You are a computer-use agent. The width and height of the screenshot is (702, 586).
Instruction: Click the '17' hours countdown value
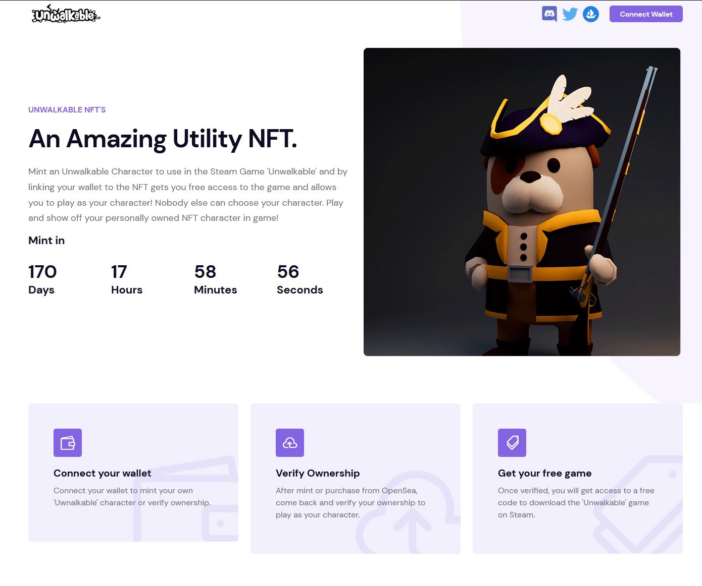click(x=119, y=272)
